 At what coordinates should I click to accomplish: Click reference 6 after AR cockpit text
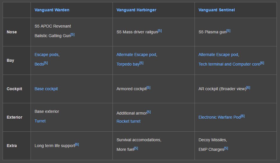[x=248, y=88]
